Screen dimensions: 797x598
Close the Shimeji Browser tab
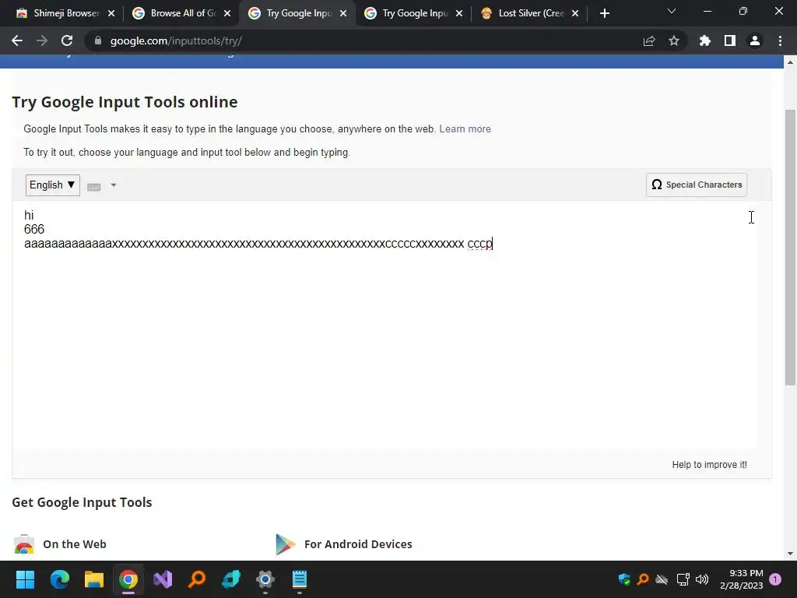click(111, 13)
